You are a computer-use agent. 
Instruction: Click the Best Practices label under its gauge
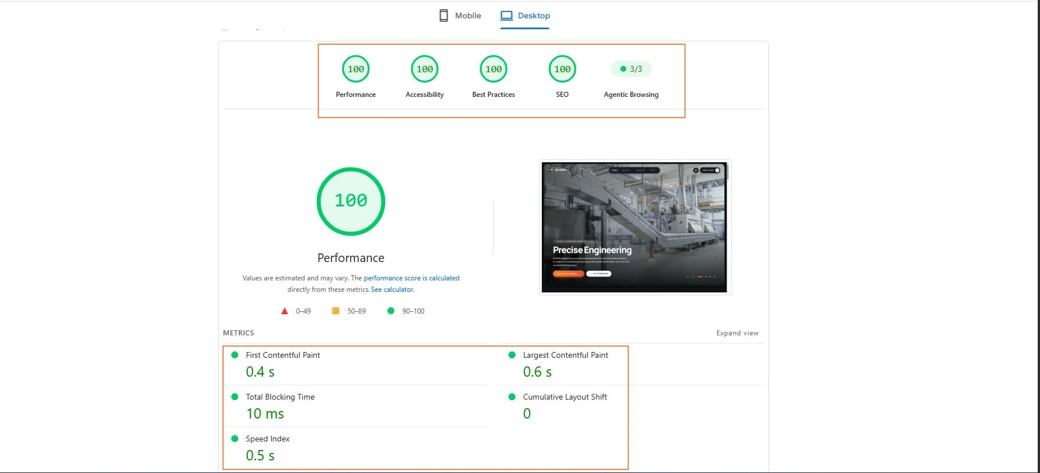[x=494, y=95]
